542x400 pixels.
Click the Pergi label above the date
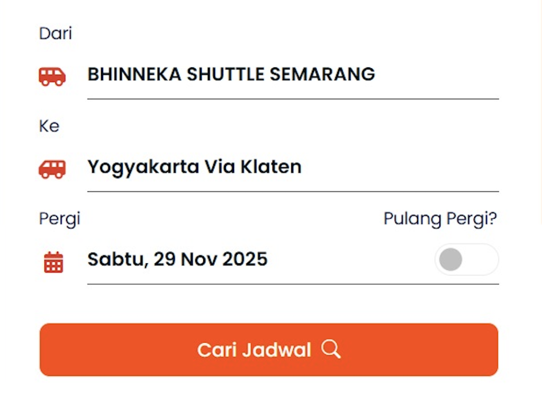59,218
